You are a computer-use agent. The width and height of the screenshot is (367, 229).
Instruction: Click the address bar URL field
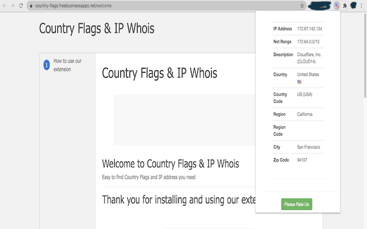coord(166,6)
